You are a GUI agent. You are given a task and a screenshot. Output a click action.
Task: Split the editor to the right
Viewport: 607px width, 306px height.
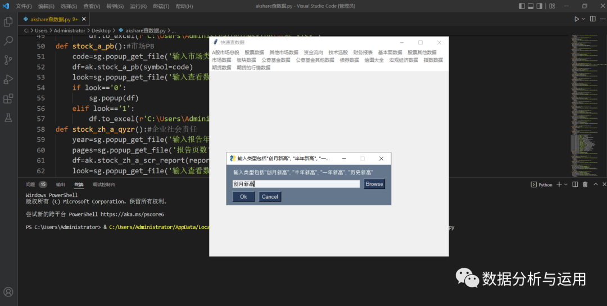[593, 19]
